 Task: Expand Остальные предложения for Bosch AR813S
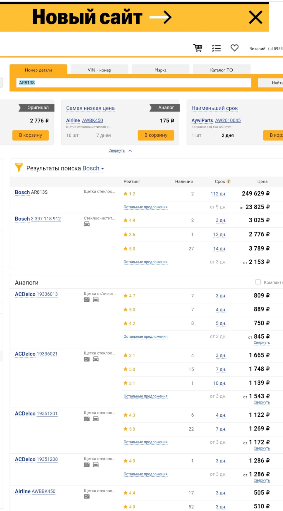point(146,207)
